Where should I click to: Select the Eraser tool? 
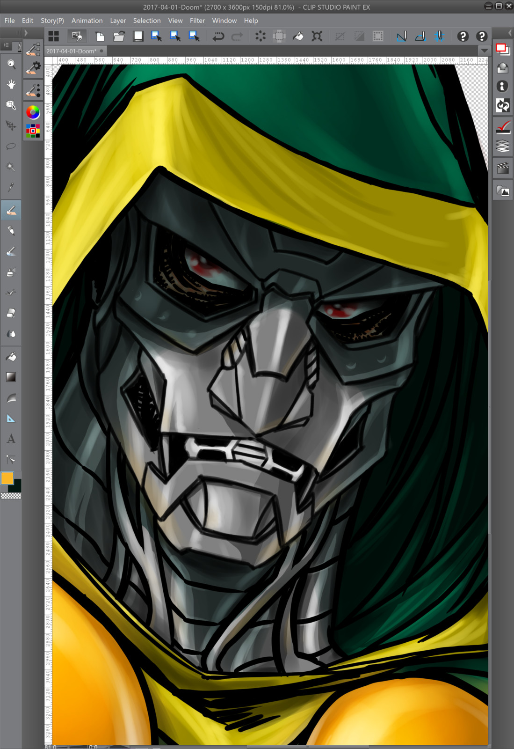tap(11, 314)
